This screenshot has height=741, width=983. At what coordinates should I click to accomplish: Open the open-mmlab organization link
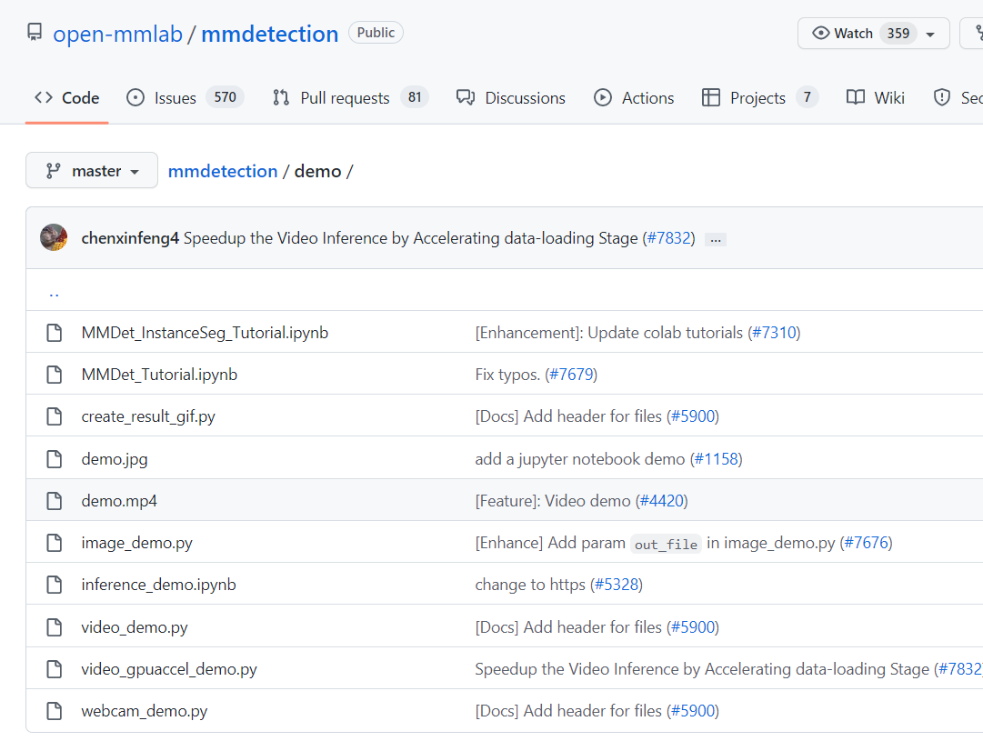coord(117,34)
